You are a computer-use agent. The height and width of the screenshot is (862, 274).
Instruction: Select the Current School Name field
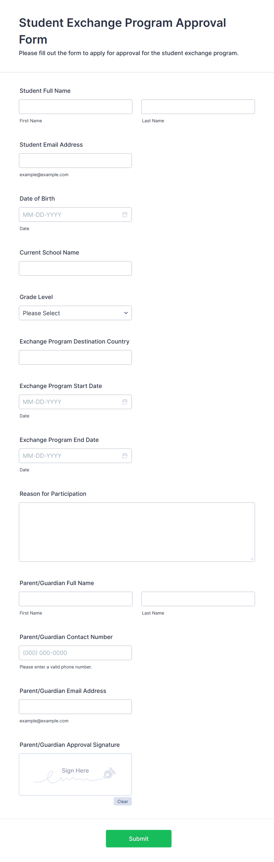pyautogui.click(x=75, y=268)
